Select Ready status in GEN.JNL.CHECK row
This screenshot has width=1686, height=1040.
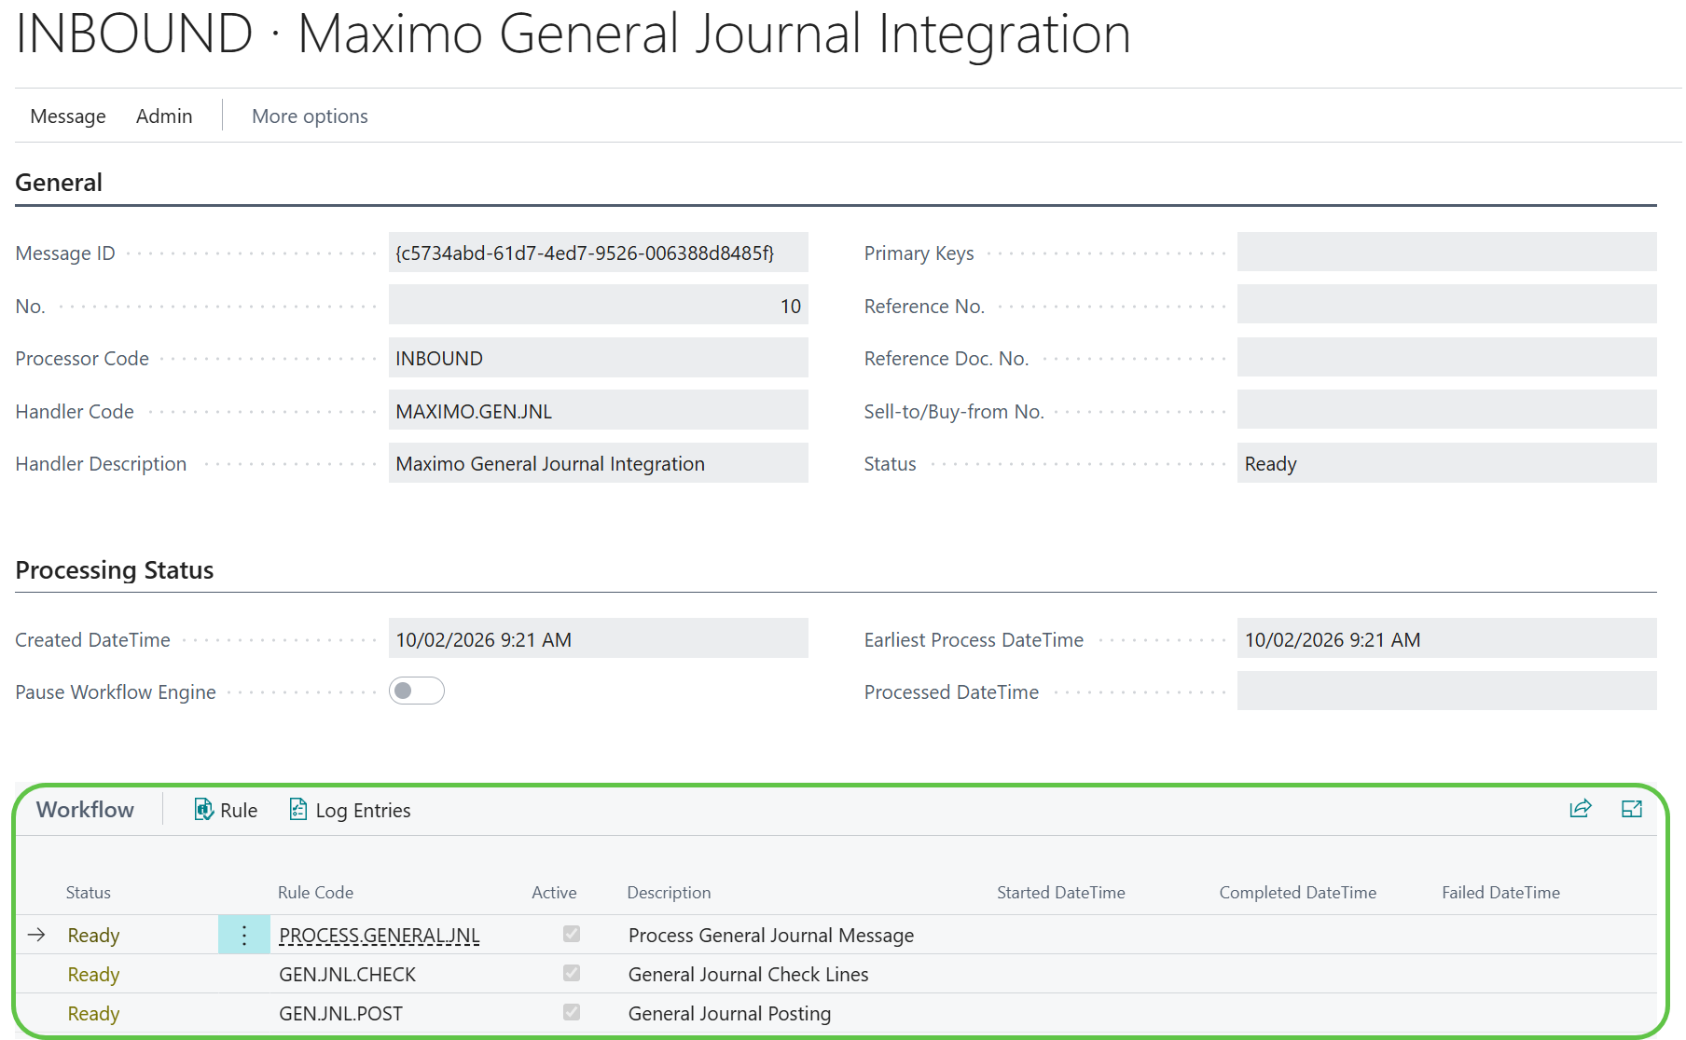tap(93, 975)
